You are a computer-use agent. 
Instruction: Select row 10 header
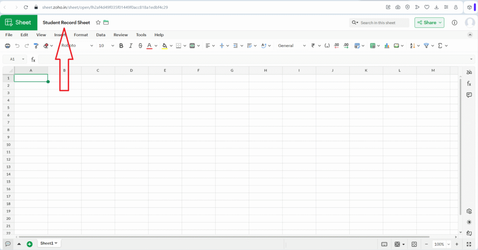[8, 145]
